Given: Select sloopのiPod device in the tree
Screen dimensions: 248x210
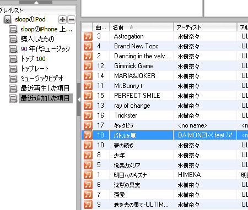Looking at the screenshot, I should 30,19.
